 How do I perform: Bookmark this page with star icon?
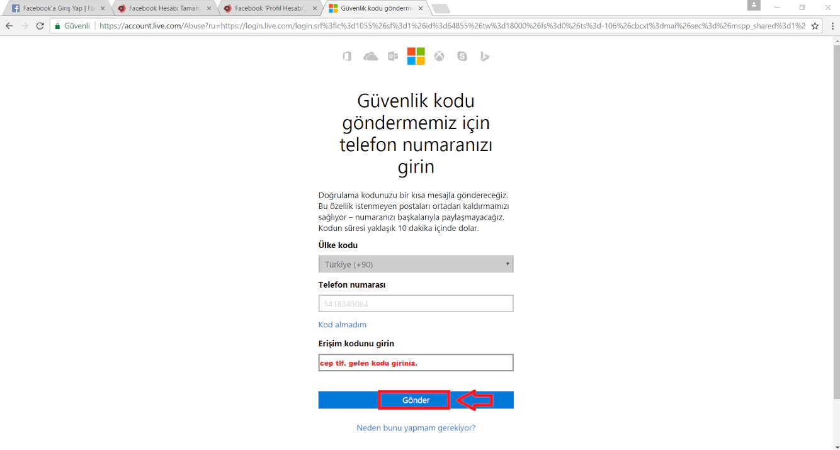point(815,26)
